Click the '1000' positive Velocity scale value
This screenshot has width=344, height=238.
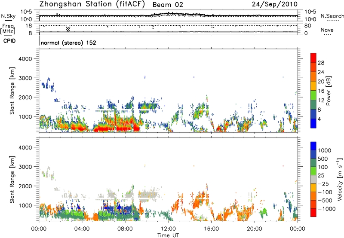324,150
